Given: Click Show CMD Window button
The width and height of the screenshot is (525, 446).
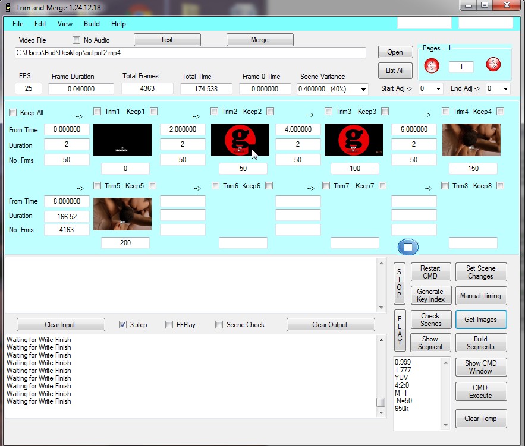Looking at the screenshot, I should tap(481, 367).
